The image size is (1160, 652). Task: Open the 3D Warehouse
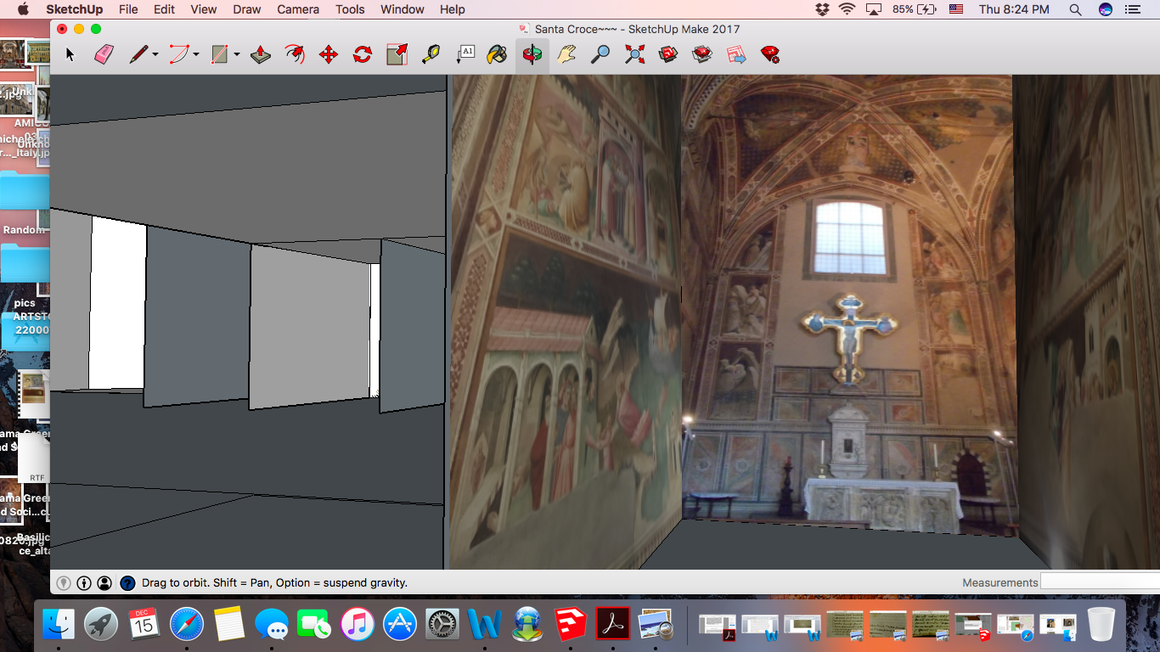(x=668, y=55)
